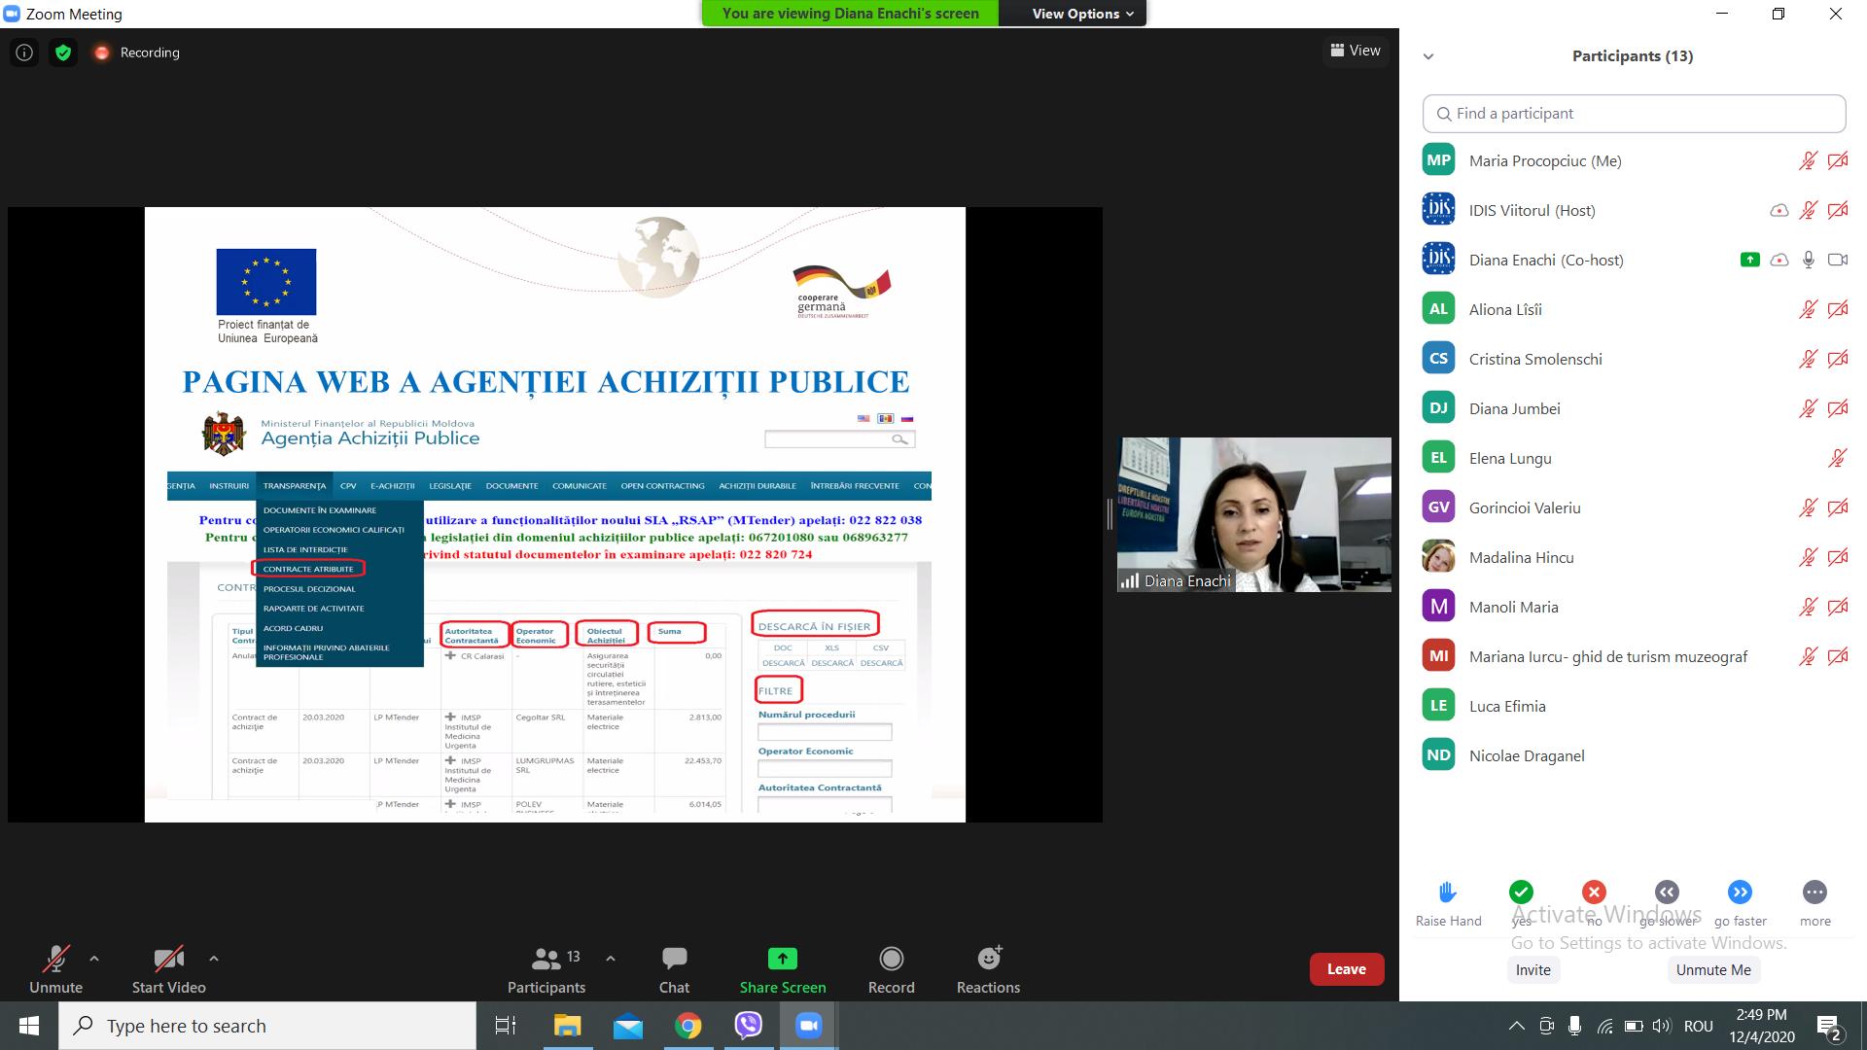Click the green encryption shield icon
The image size is (1867, 1050).
tap(63, 52)
